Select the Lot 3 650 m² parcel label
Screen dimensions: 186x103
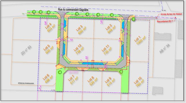81,30
